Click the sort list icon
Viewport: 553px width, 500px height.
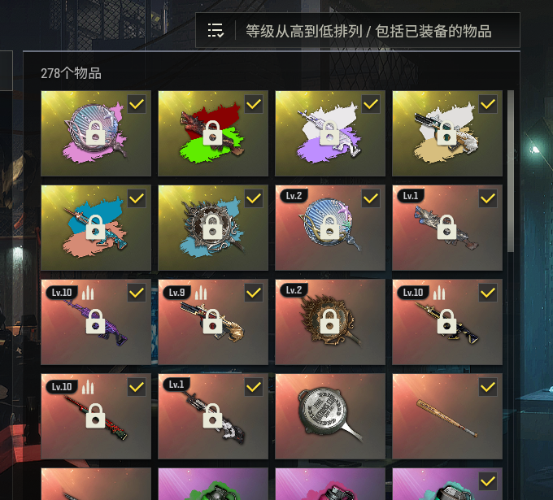216,31
